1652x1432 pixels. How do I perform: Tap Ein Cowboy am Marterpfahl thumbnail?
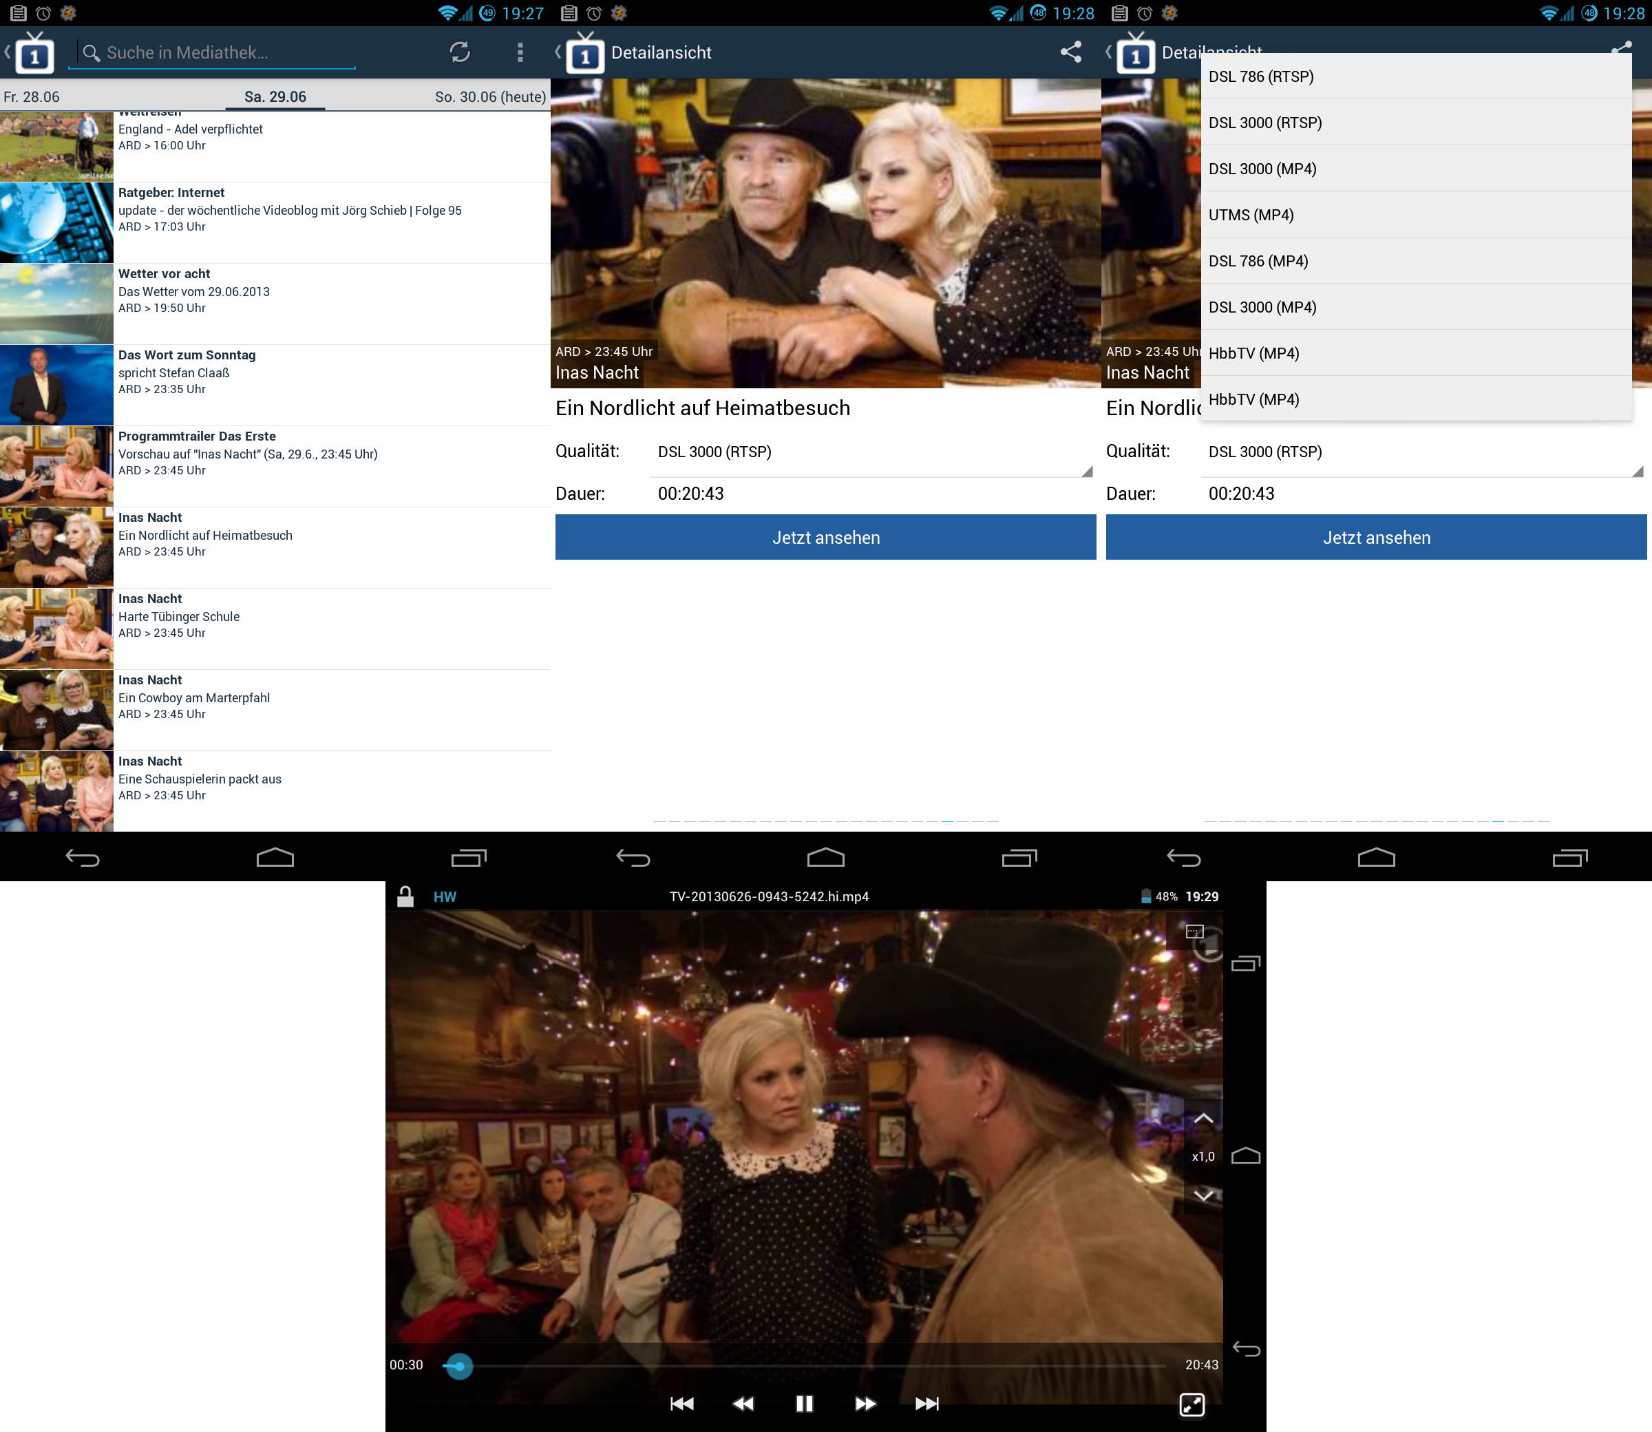(x=56, y=710)
